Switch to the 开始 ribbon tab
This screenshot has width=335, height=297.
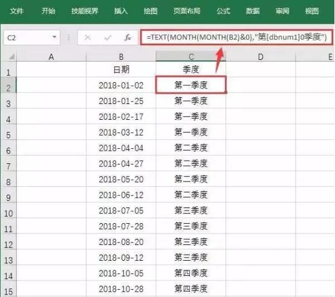pos(48,11)
